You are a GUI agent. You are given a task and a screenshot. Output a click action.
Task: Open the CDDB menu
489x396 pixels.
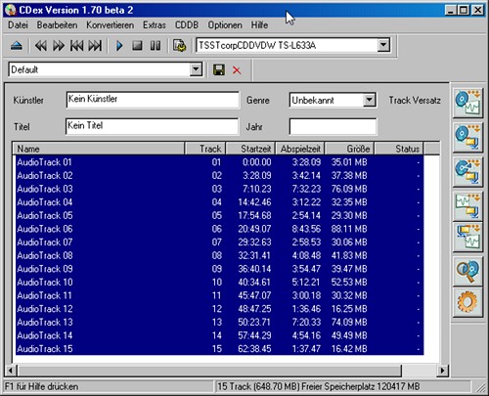[x=187, y=25]
